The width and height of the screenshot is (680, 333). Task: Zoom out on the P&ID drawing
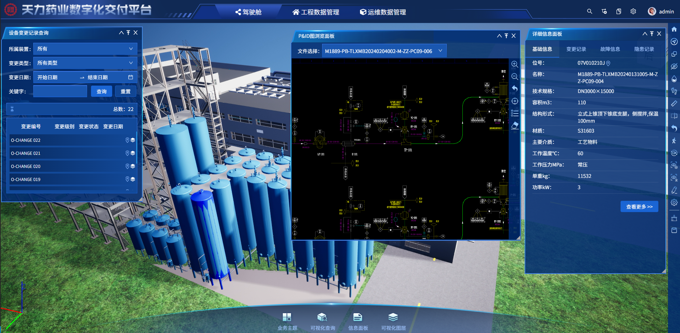515,77
